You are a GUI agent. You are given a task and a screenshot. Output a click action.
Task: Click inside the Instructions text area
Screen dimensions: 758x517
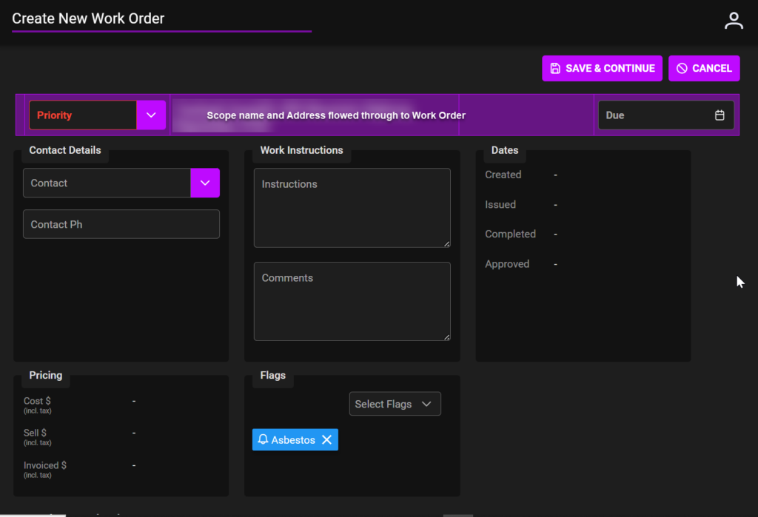click(352, 207)
